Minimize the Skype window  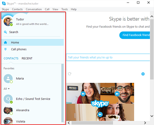[128, 3]
